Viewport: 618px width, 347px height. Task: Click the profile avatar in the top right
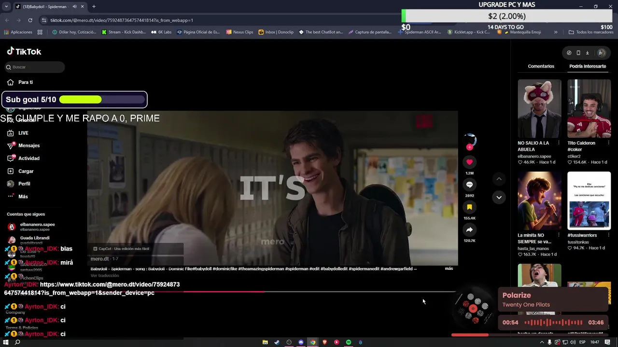pos(602,53)
